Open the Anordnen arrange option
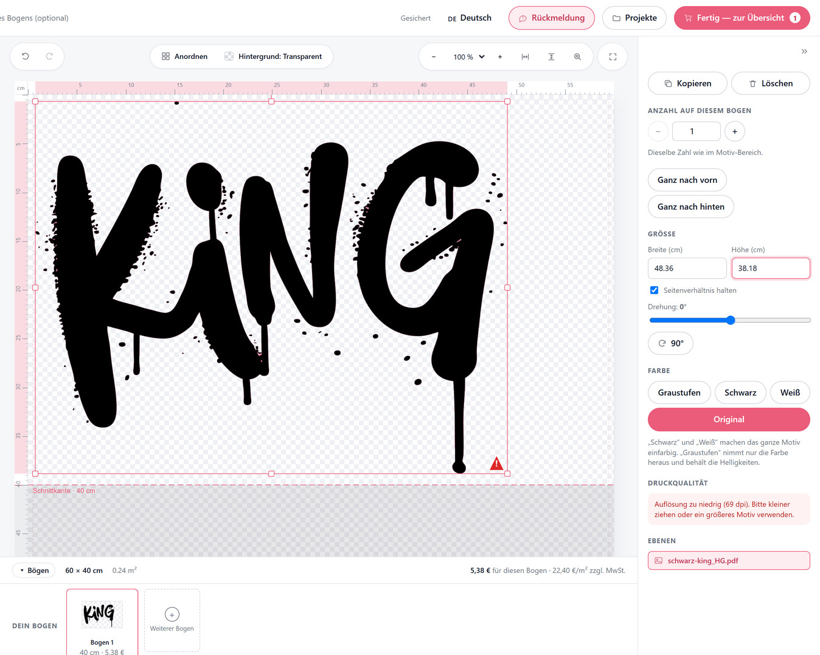Screen dimensions: 820x655 [x=185, y=57]
